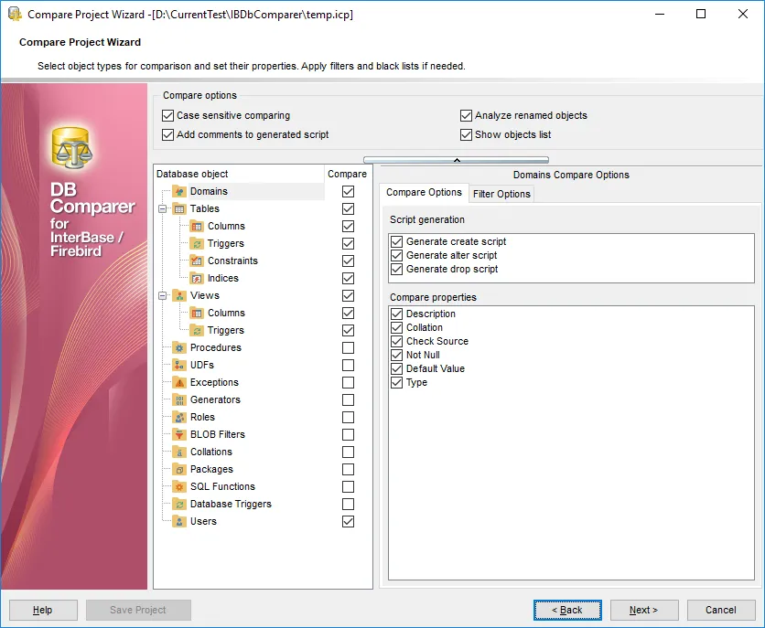Enable Compare checkbox for Procedures
The height and width of the screenshot is (628, 765).
348,348
